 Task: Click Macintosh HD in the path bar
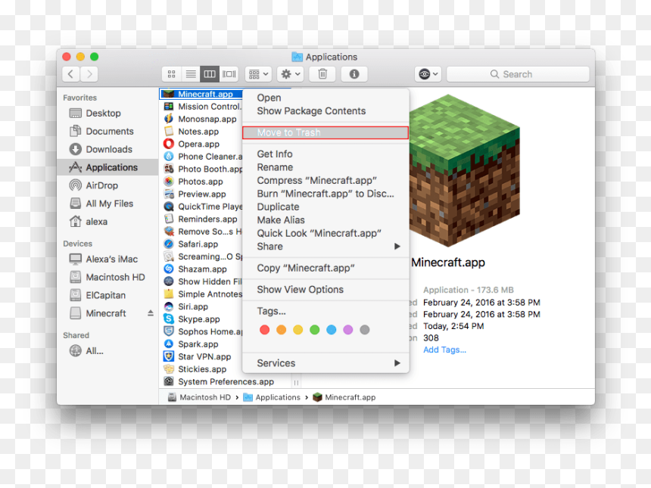click(x=199, y=397)
